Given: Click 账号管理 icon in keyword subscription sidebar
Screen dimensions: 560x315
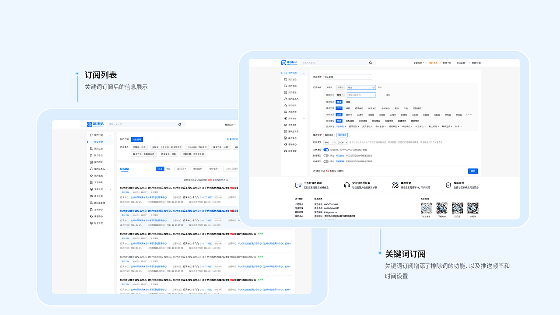Looking at the screenshot, I should point(285,151).
